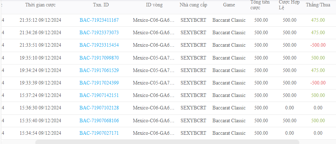Click the Cược Hợp Lệ column header
The image size is (336, 144).
[x=289, y=5]
